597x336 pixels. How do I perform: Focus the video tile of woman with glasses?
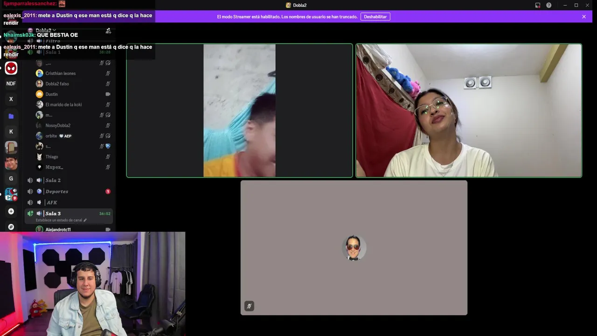(469, 111)
